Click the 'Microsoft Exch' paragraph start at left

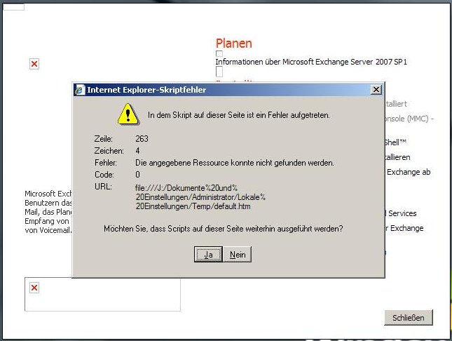pos(48,194)
